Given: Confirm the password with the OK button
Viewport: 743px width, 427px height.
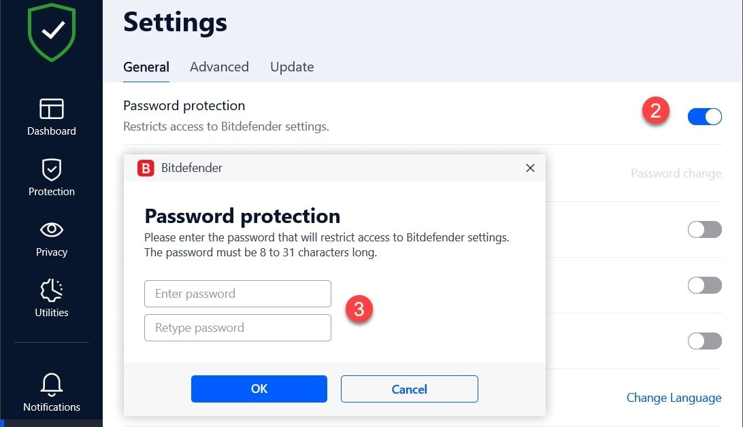Looking at the screenshot, I should 259,389.
